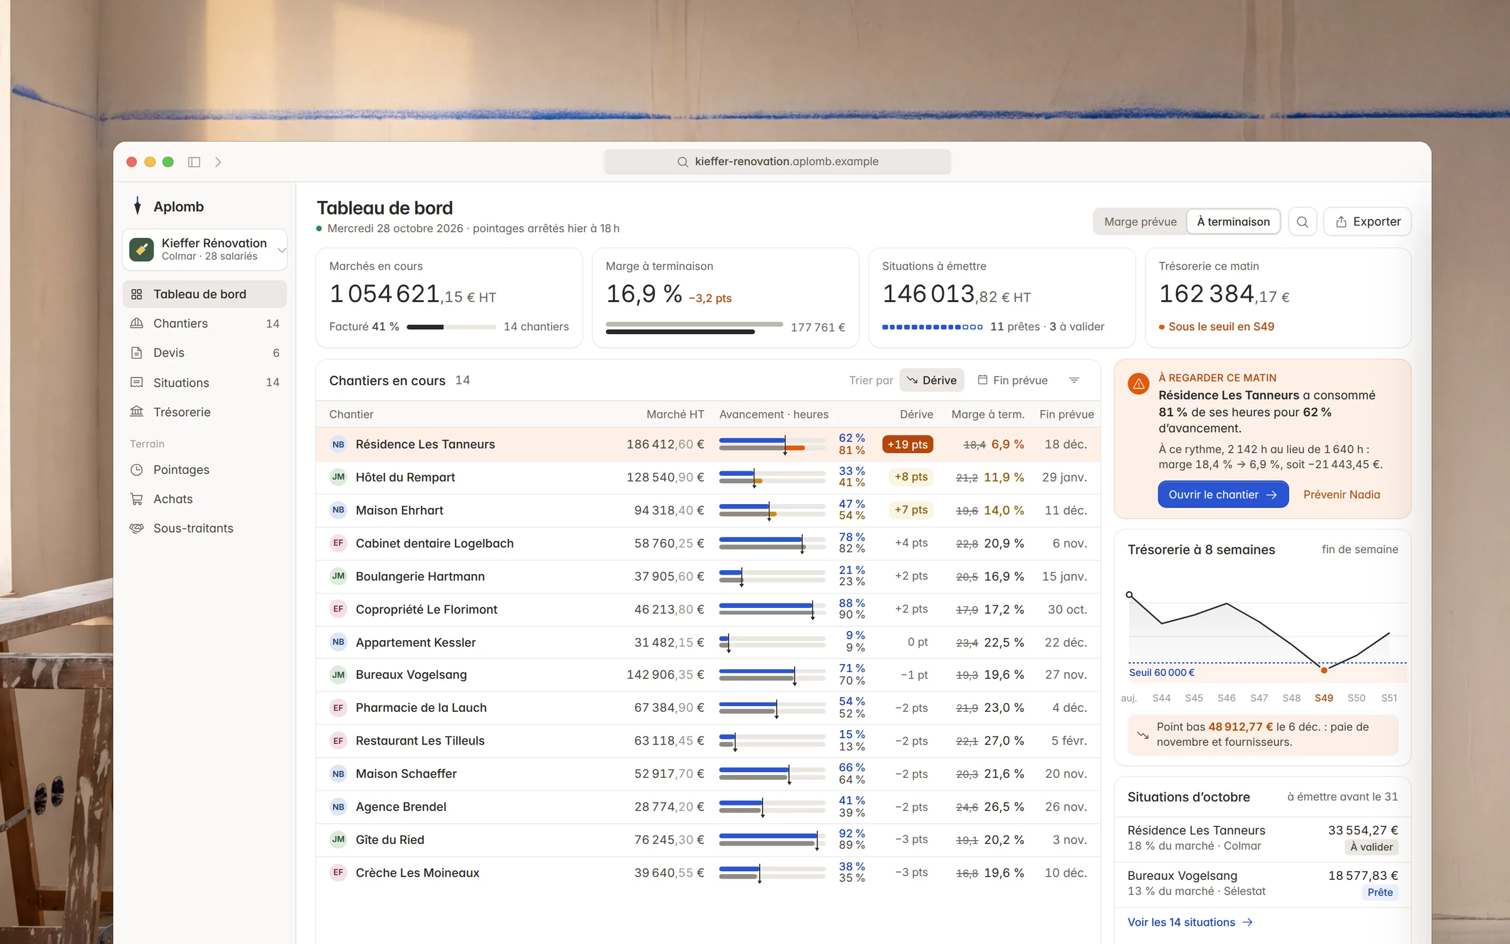Click the +19 pts dérive badge

tap(907, 444)
